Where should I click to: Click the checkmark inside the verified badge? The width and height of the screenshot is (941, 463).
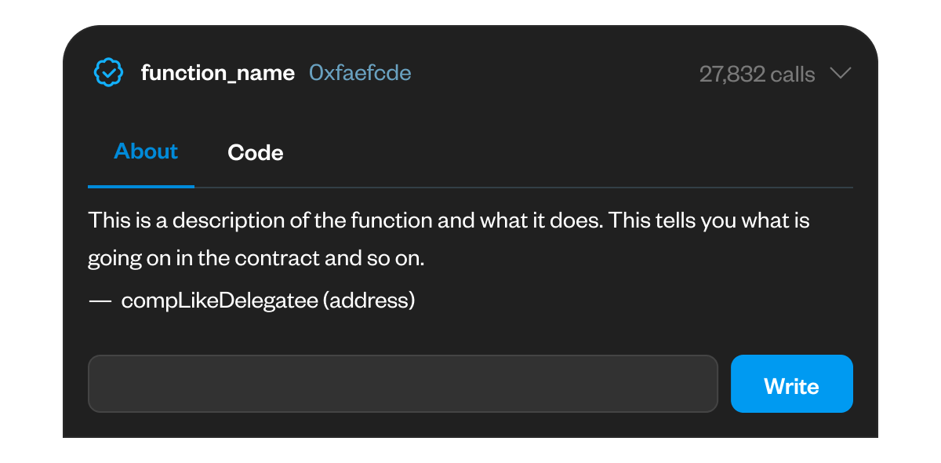tap(108, 74)
